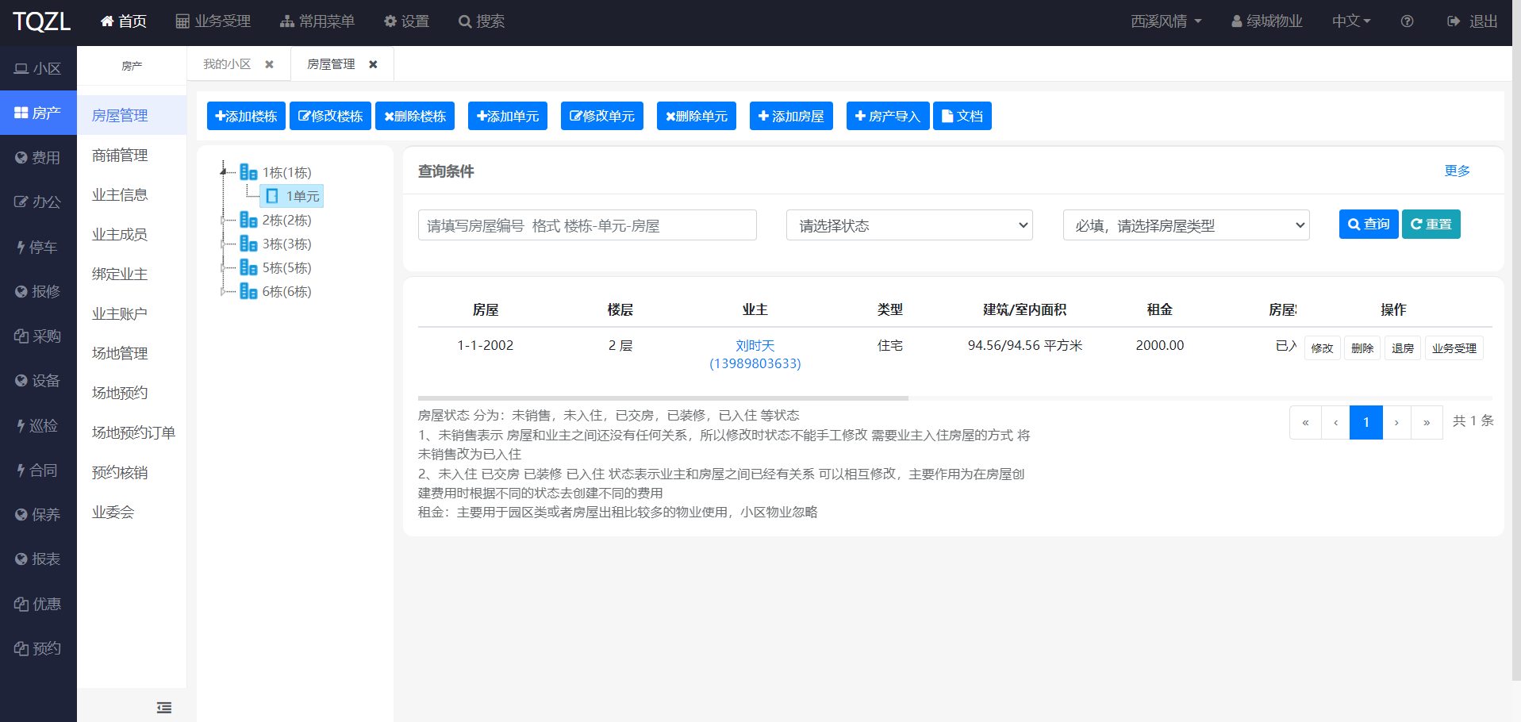The height and width of the screenshot is (722, 1521).
Task: Open the house type dropdown marked 必填
Action: pos(1186,225)
